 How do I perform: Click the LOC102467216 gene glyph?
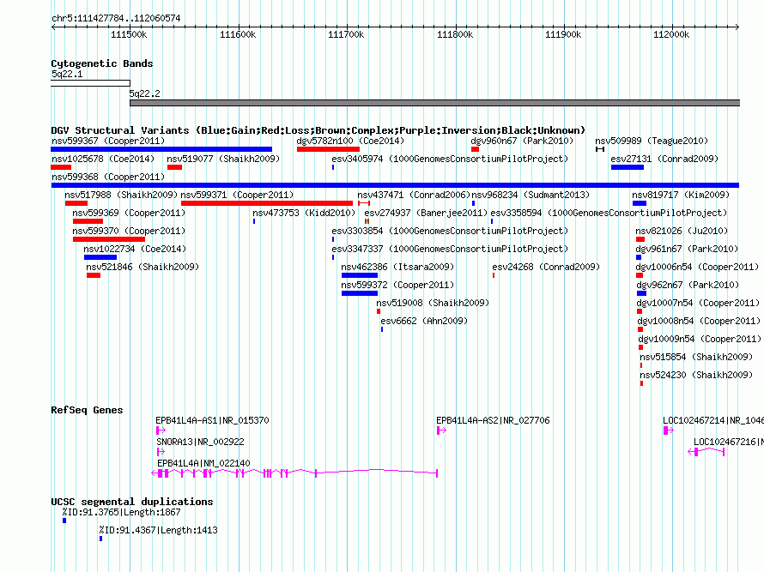click(706, 452)
